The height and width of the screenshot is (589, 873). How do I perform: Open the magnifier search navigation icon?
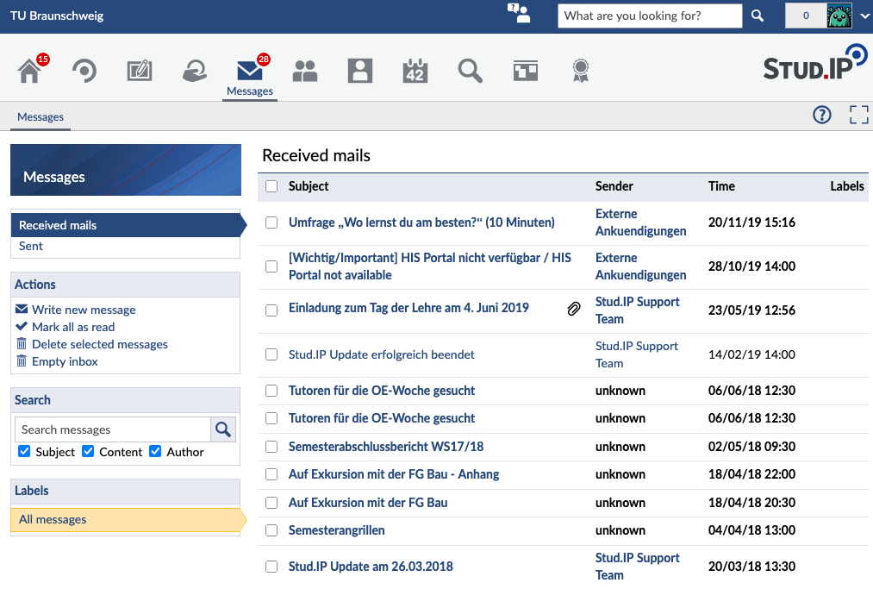[x=470, y=71]
